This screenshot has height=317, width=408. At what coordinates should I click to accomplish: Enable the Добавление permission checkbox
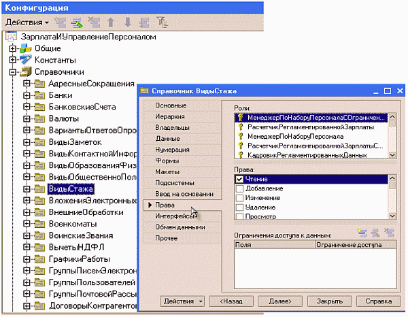coord(239,188)
